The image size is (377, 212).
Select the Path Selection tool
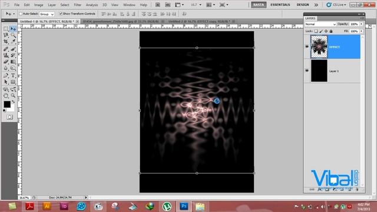click(6, 82)
